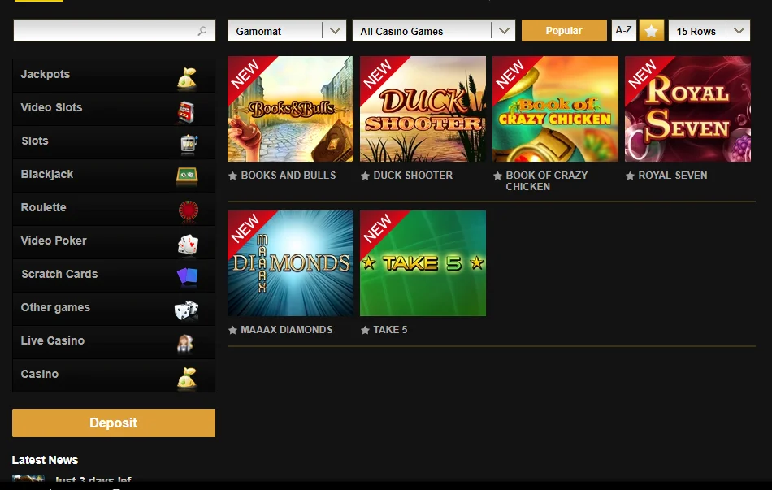This screenshot has width=772, height=490.
Task: Click the Live Casino dealer icon
Action: [x=185, y=344]
